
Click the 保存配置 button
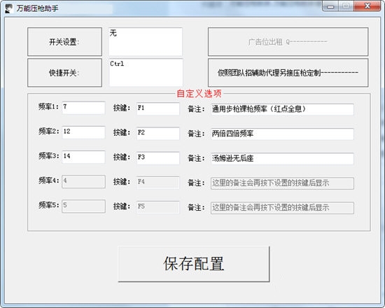click(x=194, y=264)
